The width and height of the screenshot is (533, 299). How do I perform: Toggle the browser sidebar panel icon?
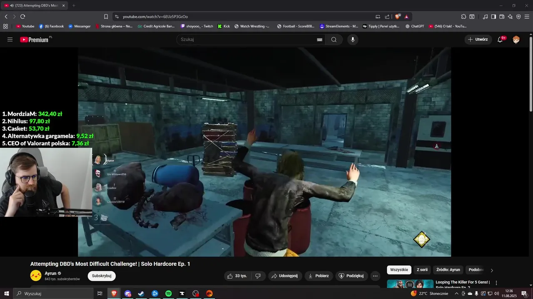[x=493, y=17]
